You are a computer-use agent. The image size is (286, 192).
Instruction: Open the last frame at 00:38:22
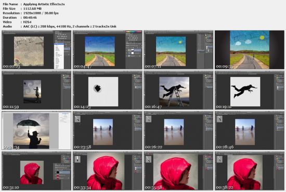pos(250,171)
